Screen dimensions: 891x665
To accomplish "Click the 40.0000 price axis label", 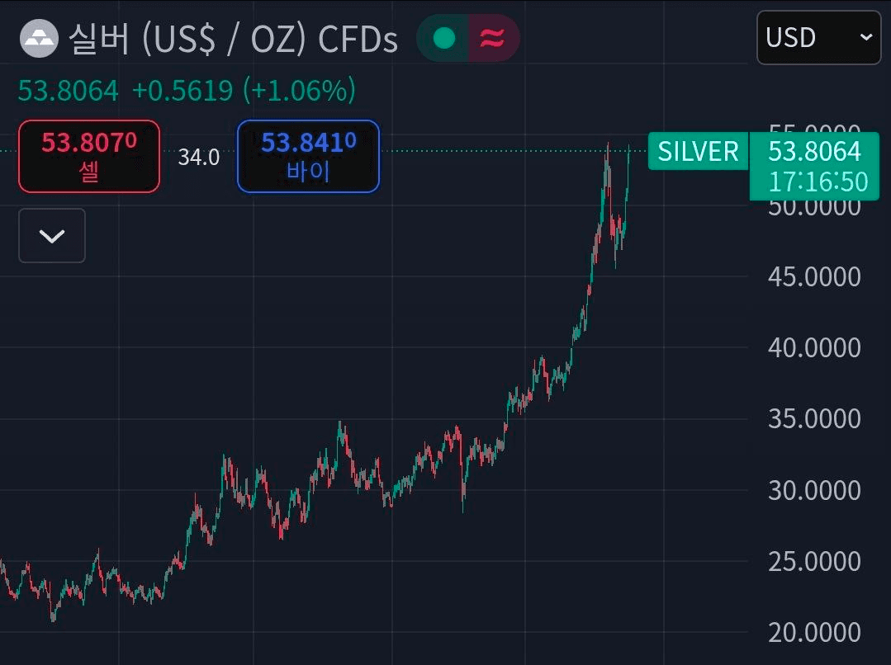I will (x=814, y=347).
